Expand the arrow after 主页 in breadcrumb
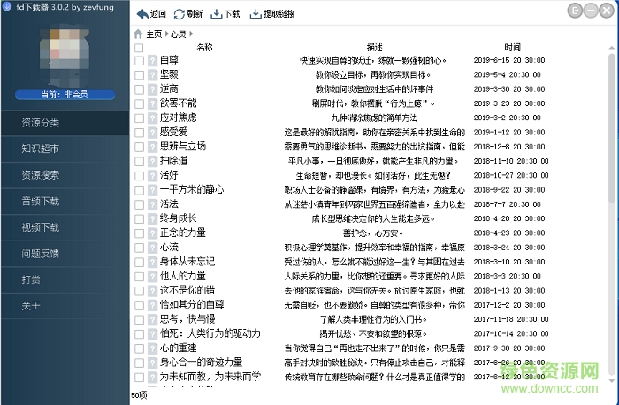The height and width of the screenshot is (405, 619). click(167, 34)
